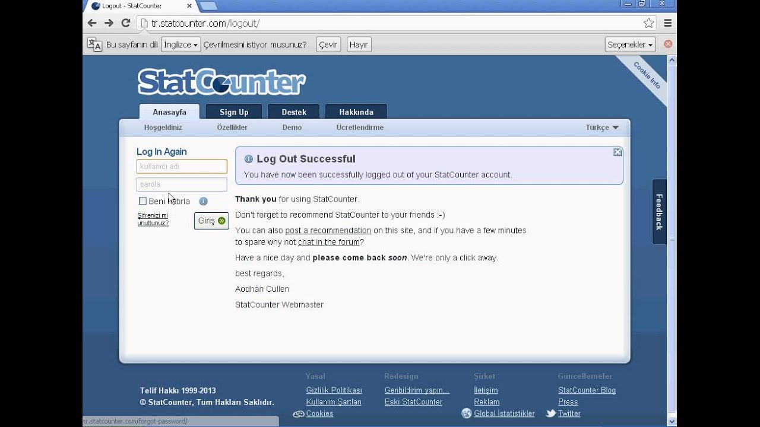Open the Reklam footer link
Viewport: 760px width, 427px height.
point(486,401)
